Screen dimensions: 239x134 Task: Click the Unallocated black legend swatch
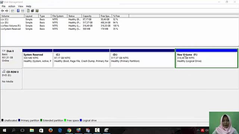click(2, 120)
